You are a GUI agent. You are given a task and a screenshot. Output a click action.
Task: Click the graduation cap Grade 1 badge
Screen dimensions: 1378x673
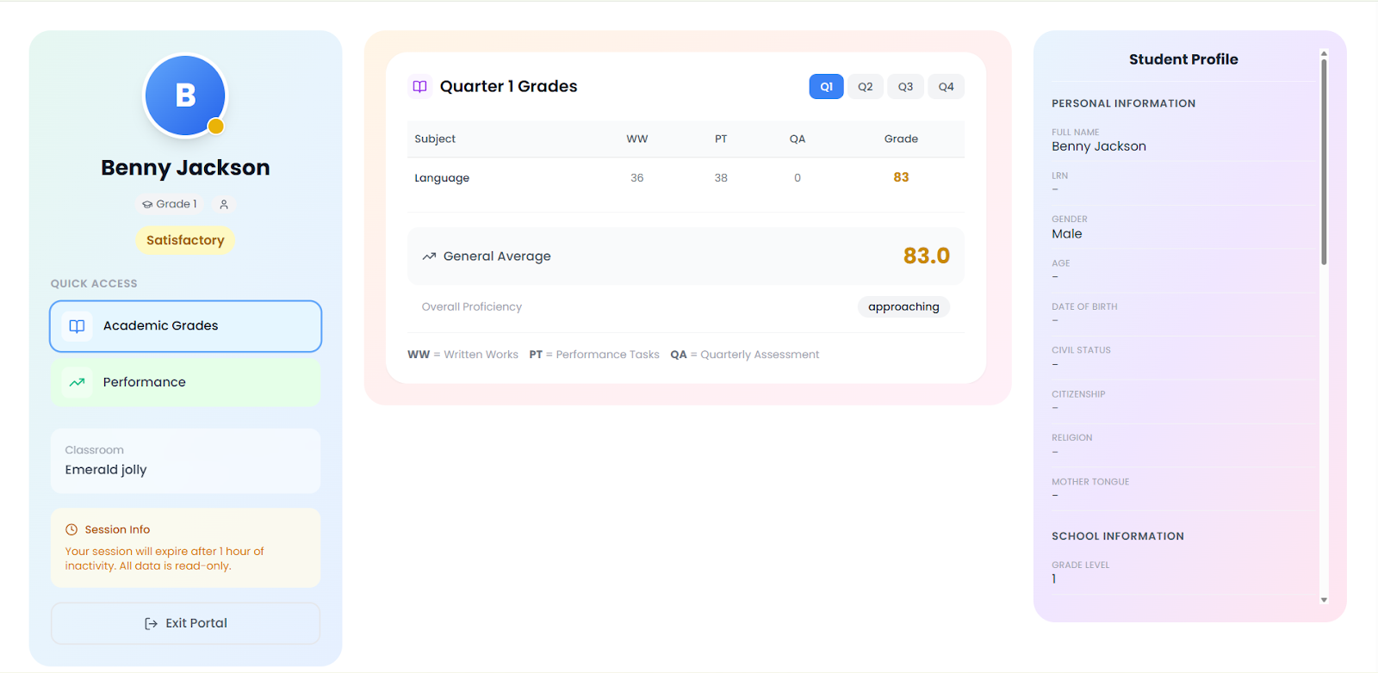pyautogui.click(x=170, y=204)
